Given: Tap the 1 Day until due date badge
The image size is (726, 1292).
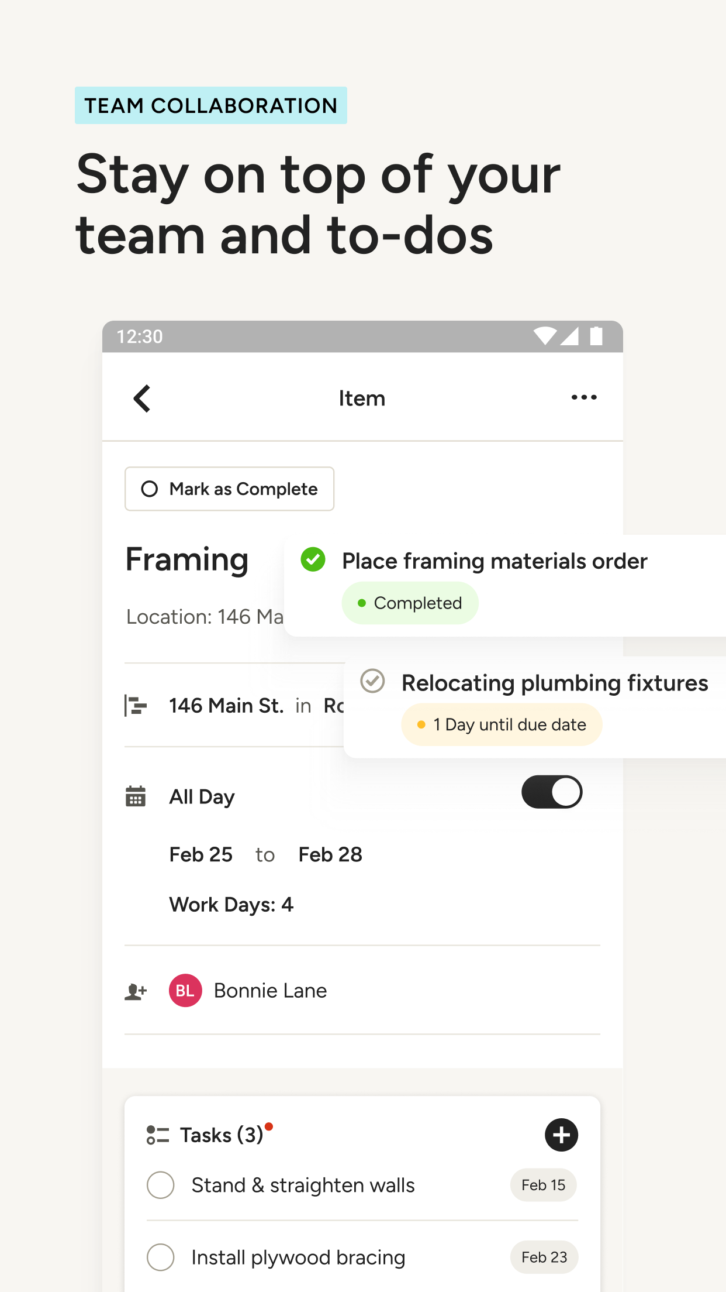Looking at the screenshot, I should [x=501, y=724].
